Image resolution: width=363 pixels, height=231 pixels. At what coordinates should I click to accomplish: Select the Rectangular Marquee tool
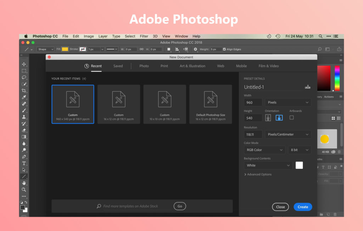tap(24, 71)
